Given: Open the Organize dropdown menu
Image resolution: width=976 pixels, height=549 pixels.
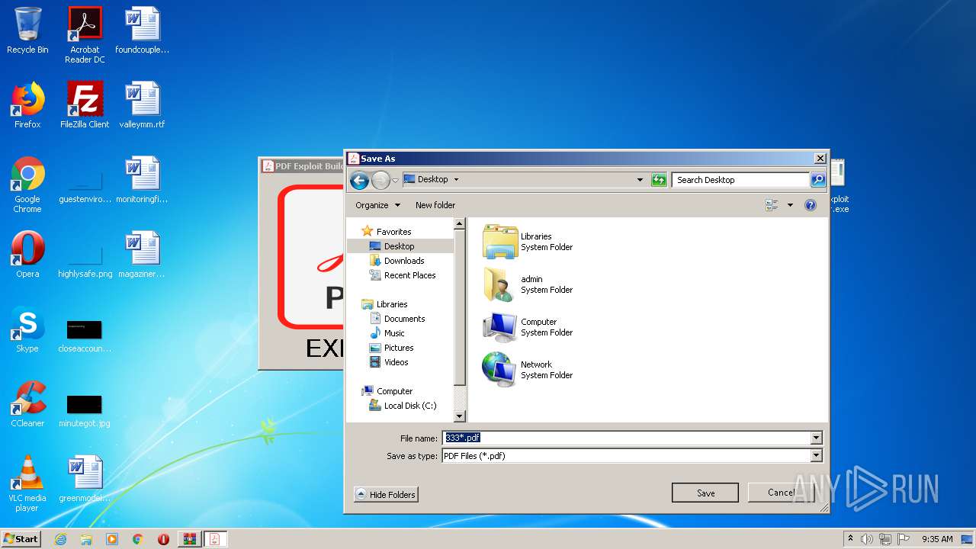Looking at the screenshot, I should point(377,205).
